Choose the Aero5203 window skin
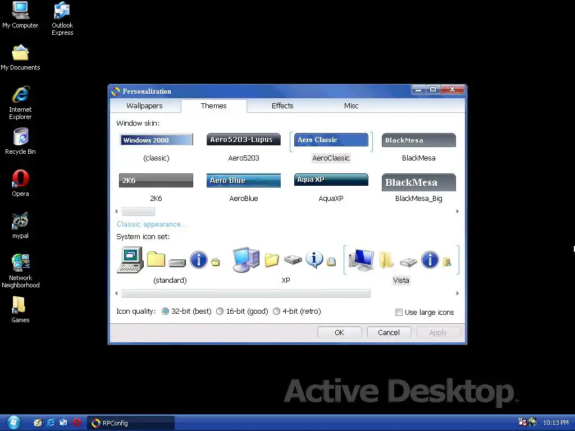 (244, 148)
